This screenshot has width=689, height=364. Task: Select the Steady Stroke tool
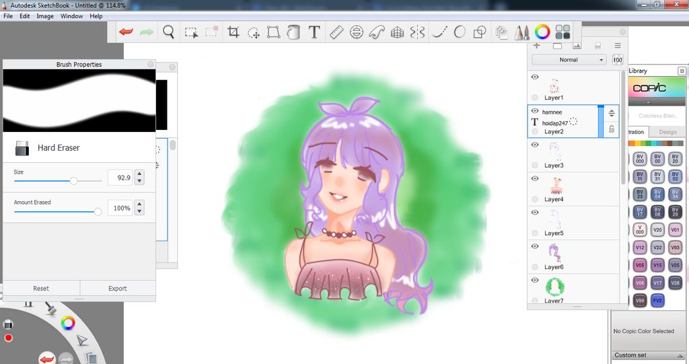pyautogui.click(x=439, y=32)
